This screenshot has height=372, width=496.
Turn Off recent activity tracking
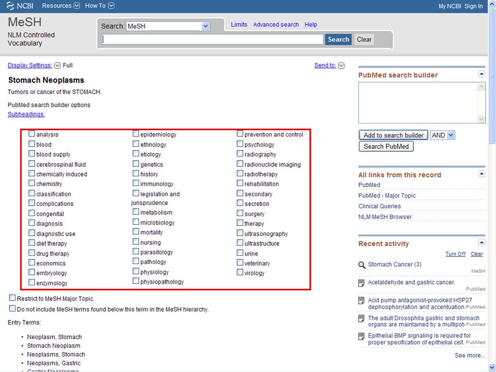coord(455,254)
